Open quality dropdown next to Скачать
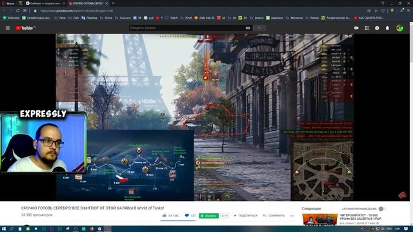 (224, 216)
